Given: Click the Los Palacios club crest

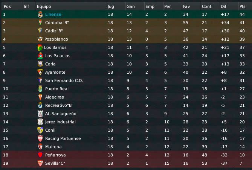Looking at the screenshot, I should tap(40, 56).
